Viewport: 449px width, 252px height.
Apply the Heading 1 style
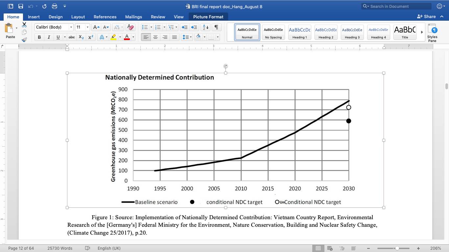pyautogui.click(x=299, y=32)
